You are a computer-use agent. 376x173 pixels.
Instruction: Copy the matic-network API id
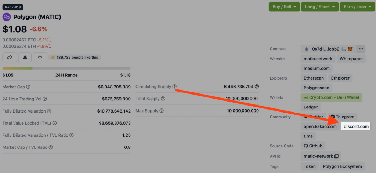point(336,156)
